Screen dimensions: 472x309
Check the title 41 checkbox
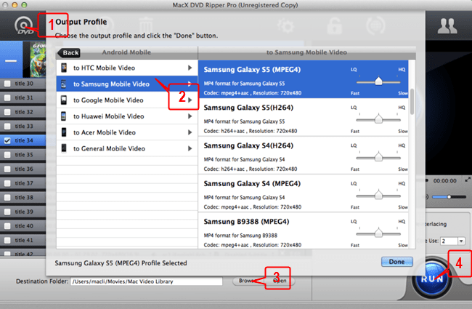point(7,240)
